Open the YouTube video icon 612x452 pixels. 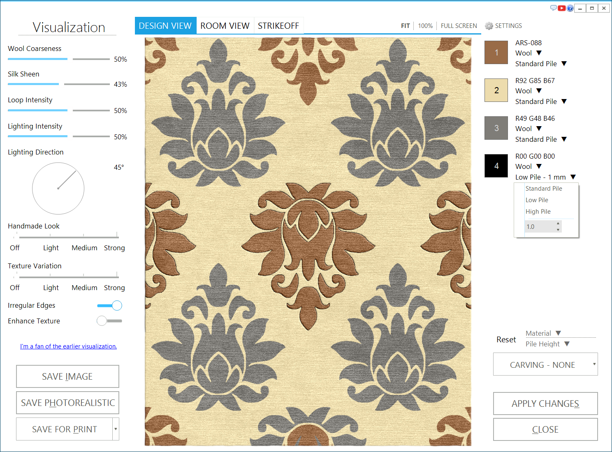pos(562,8)
